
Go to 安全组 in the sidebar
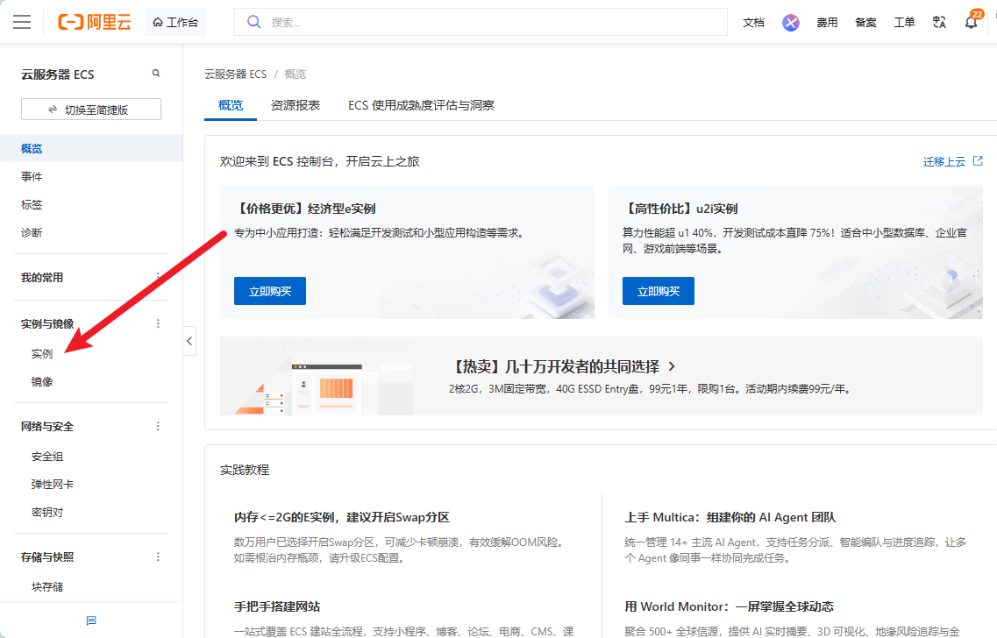click(47, 457)
